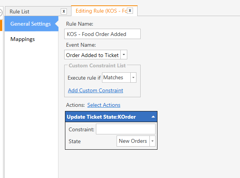Collapse the Update Ticket State:KOrder action arrow
Image resolution: width=240 pixels, height=178 pixels.
(153, 117)
